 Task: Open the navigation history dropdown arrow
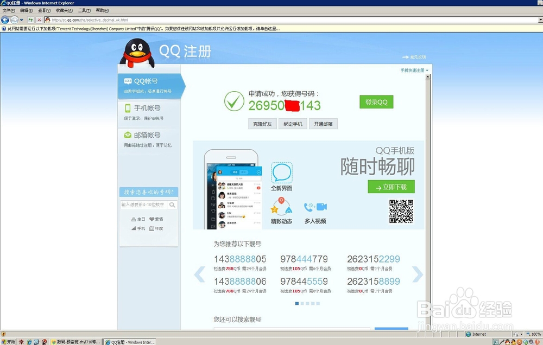pyautogui.click(x=22, y=20)
